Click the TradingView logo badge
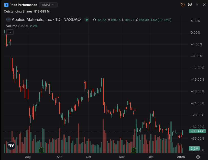Screen dimensions: 208x160 point(11,146)
